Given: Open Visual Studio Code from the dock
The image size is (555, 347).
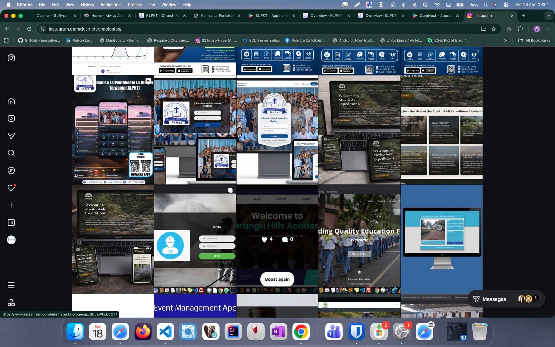Looking at the screenshot, I should pyautogui.click(x=165, y=332).
